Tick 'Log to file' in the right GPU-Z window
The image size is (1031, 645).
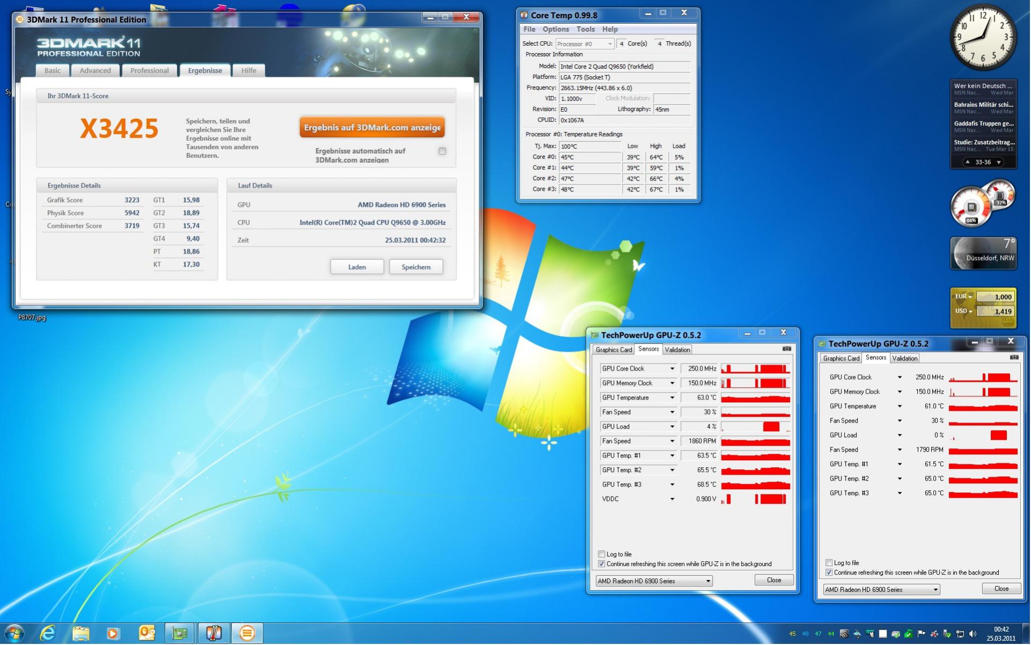(x=829, y=563)
